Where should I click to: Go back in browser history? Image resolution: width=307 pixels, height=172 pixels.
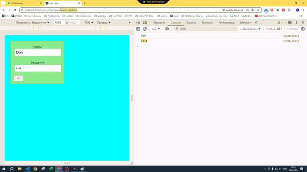3,10
